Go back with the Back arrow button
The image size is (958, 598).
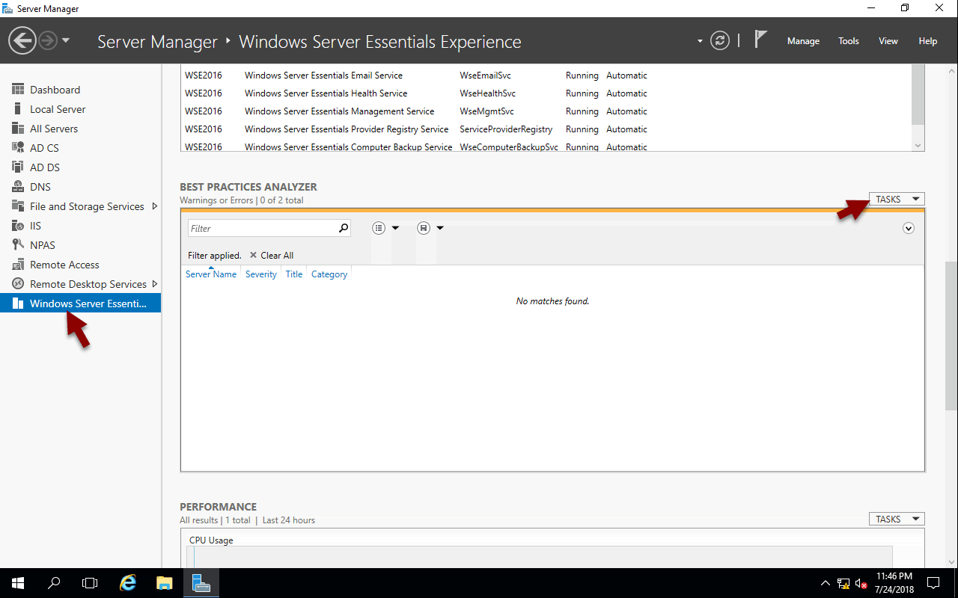click(x=22, y=40)
